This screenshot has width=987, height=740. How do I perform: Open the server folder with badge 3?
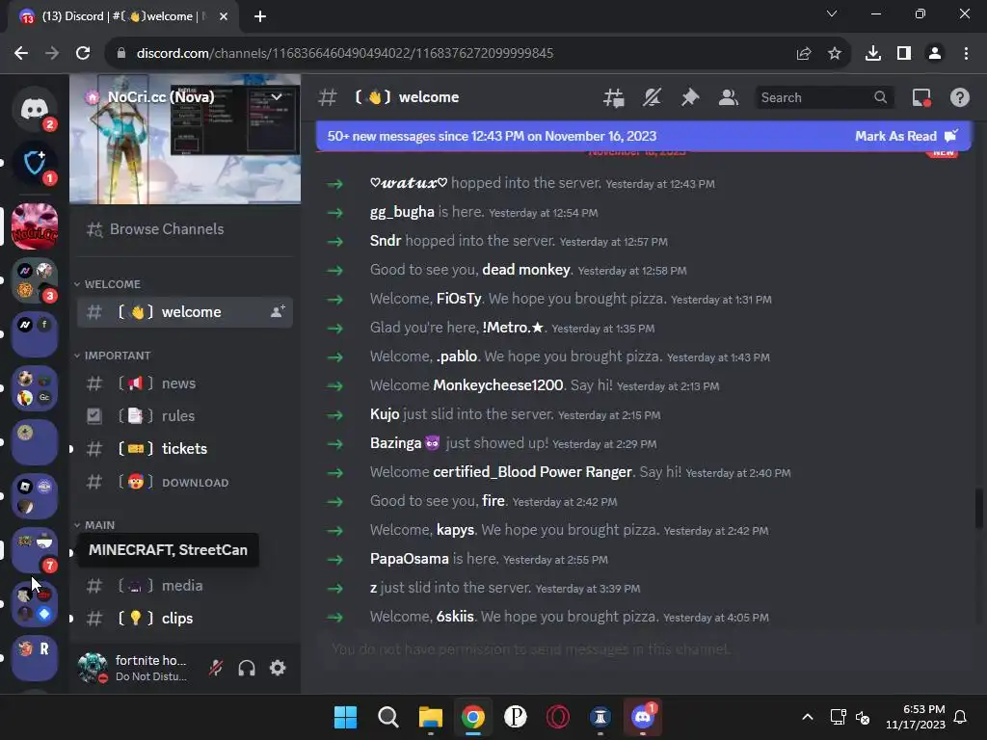pyautogui.click(x=35, y=280)
